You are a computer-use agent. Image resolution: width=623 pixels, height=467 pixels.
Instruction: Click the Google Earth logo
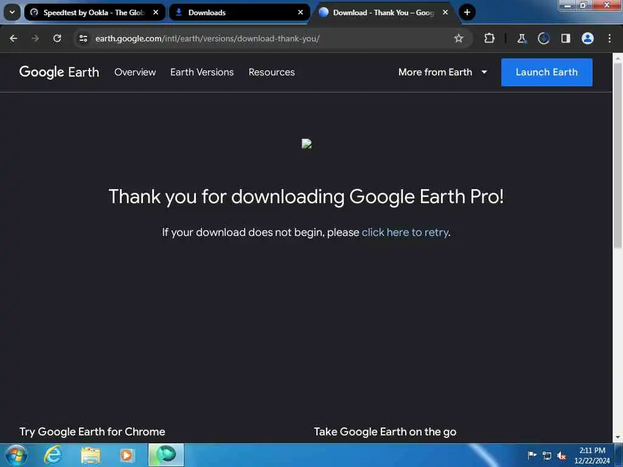[x=59, y=72]
